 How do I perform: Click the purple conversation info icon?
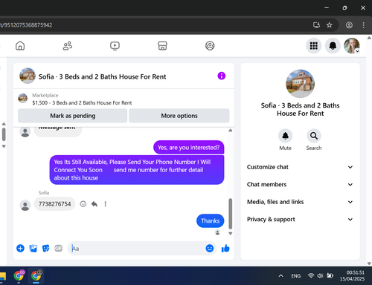point(222,76)
